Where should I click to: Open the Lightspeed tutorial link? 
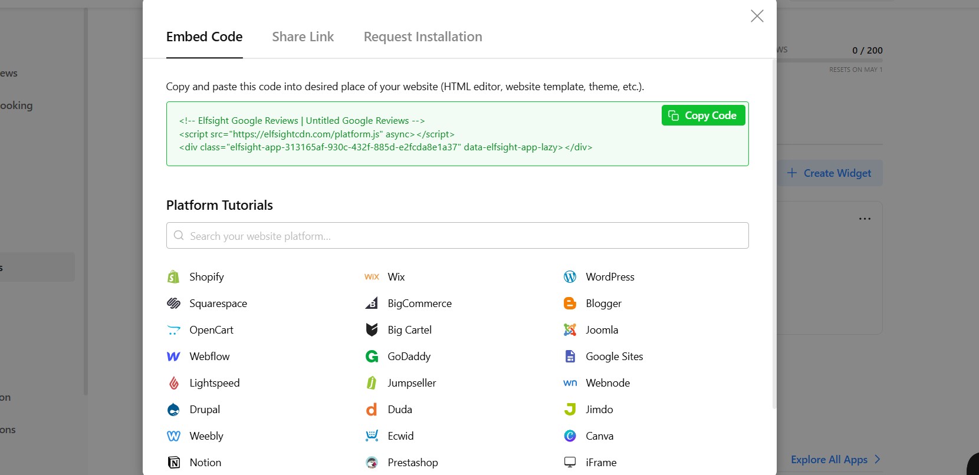coord(214,383)
